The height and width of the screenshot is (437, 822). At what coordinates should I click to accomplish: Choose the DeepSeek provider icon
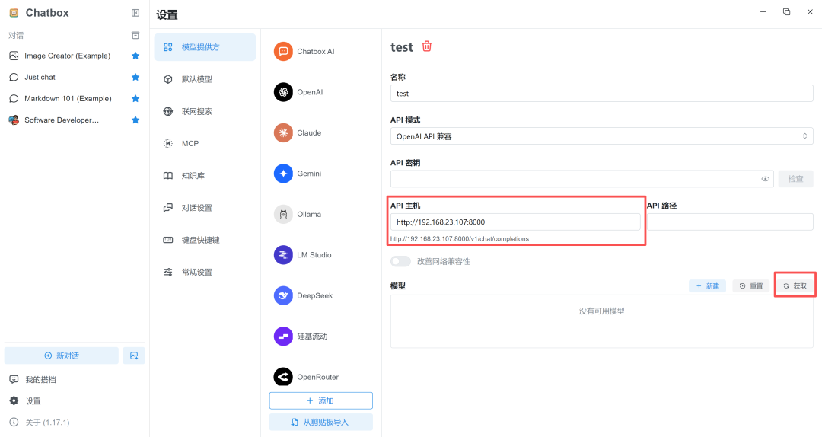[x=283, y=295]
